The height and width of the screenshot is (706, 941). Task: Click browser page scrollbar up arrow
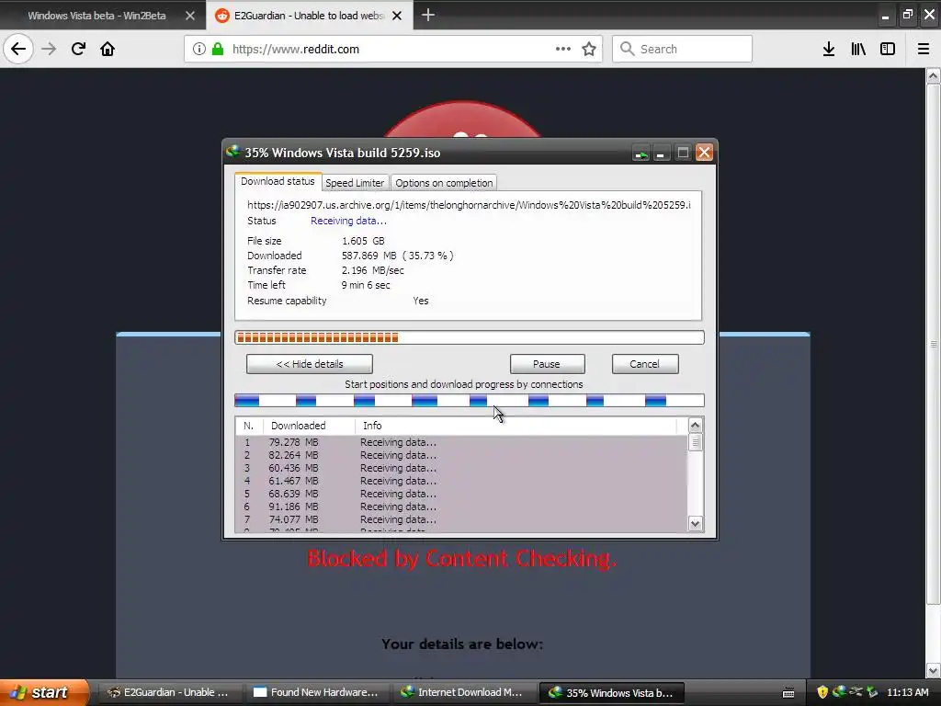pos(934,75)
